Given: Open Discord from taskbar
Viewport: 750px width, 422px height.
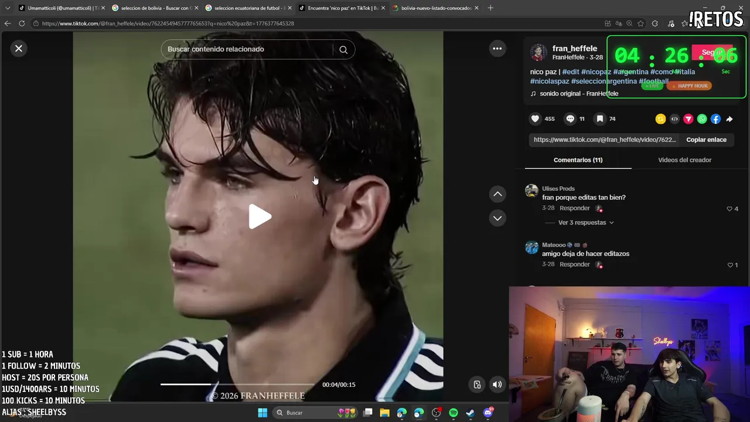Looking at the screenshot, I should [488, 413].
